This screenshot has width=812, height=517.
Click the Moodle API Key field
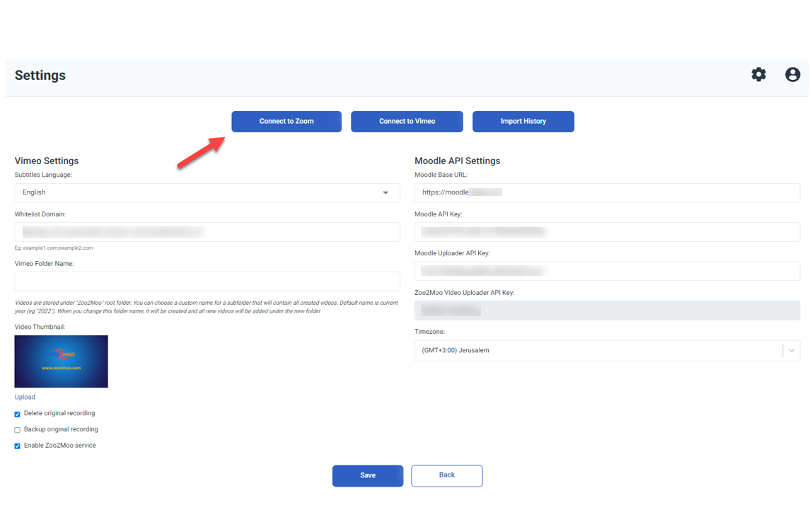point(607,232)
